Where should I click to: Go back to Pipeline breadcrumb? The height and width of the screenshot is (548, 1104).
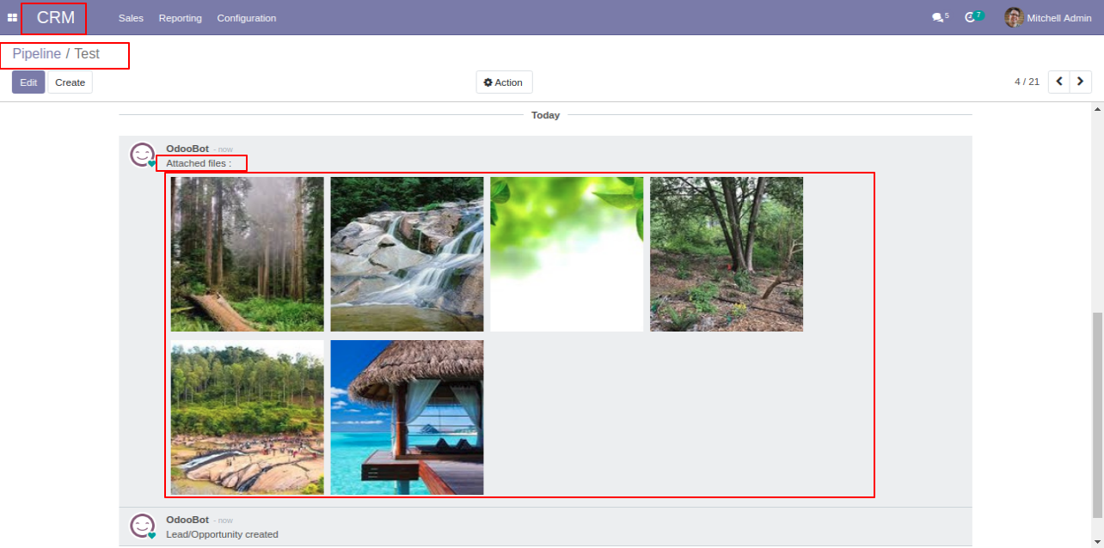tap(36, 53)
